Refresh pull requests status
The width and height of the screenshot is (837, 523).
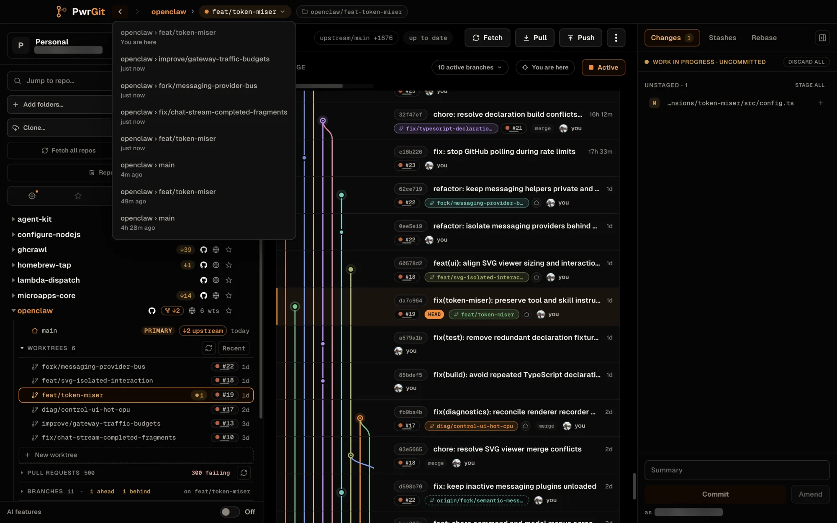244,472
